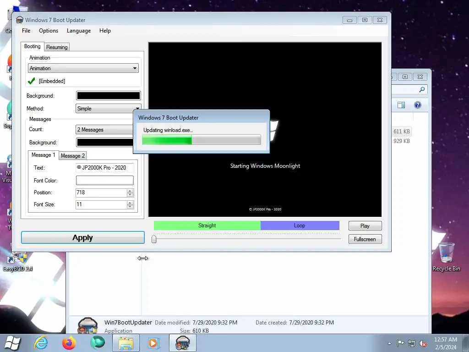Open Windows Media Player taskbar icon

(154, 343)
